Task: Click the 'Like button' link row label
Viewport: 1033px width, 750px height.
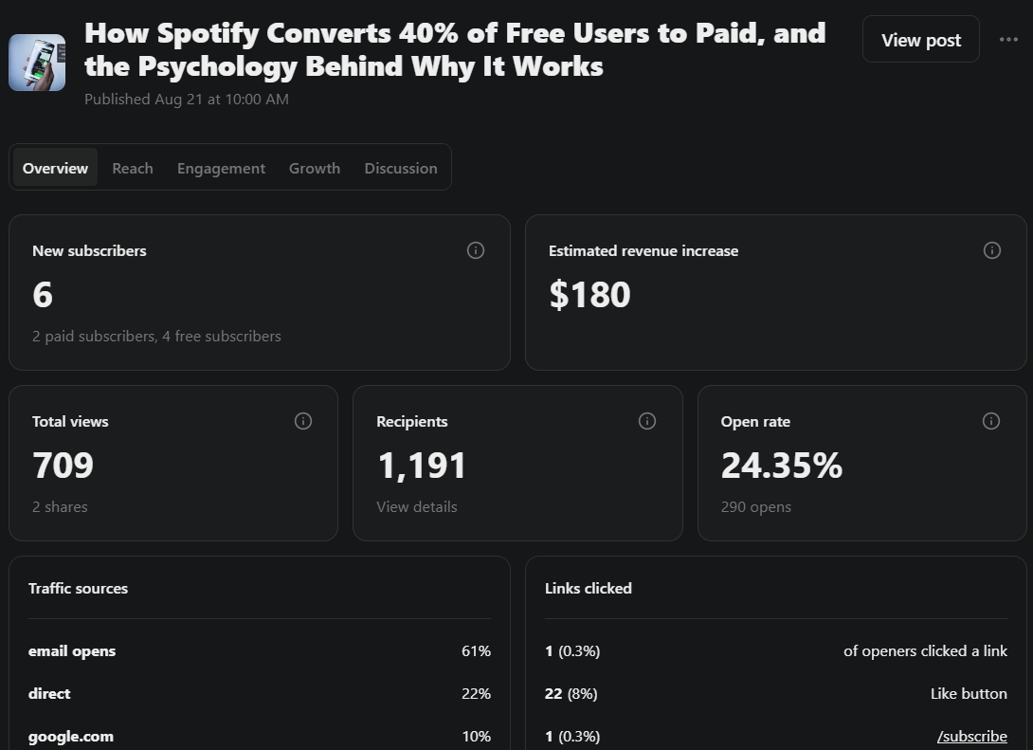Action: pyautogui.click(x=969, y=693)
